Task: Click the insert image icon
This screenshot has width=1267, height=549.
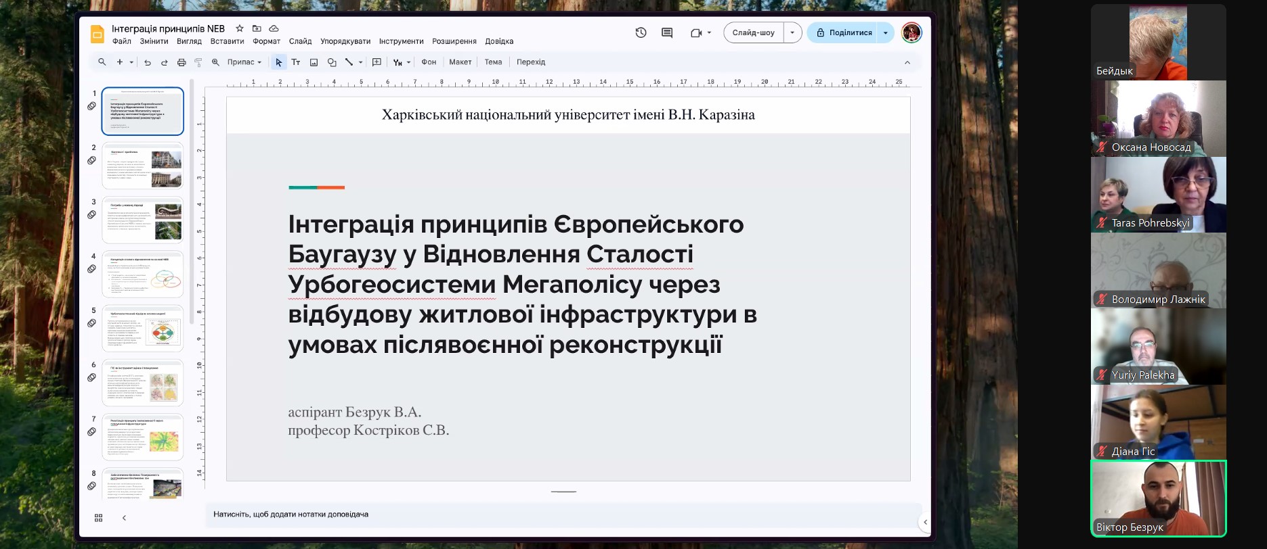Action: pyautogui.click(x=314, y=62)
